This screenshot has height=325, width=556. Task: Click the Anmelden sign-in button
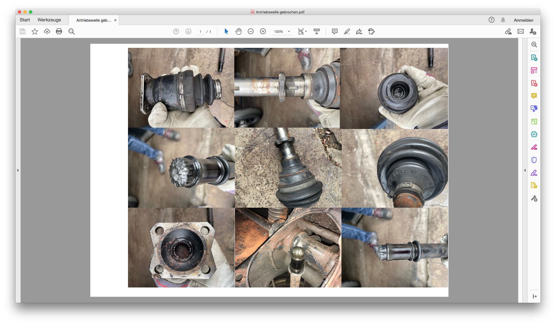click(x=523, y=20)
